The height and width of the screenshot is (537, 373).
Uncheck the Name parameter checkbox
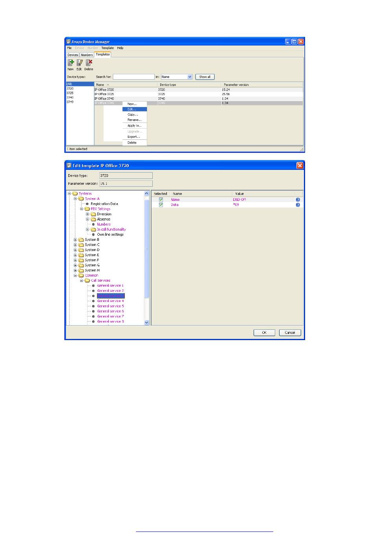point(161,200)
